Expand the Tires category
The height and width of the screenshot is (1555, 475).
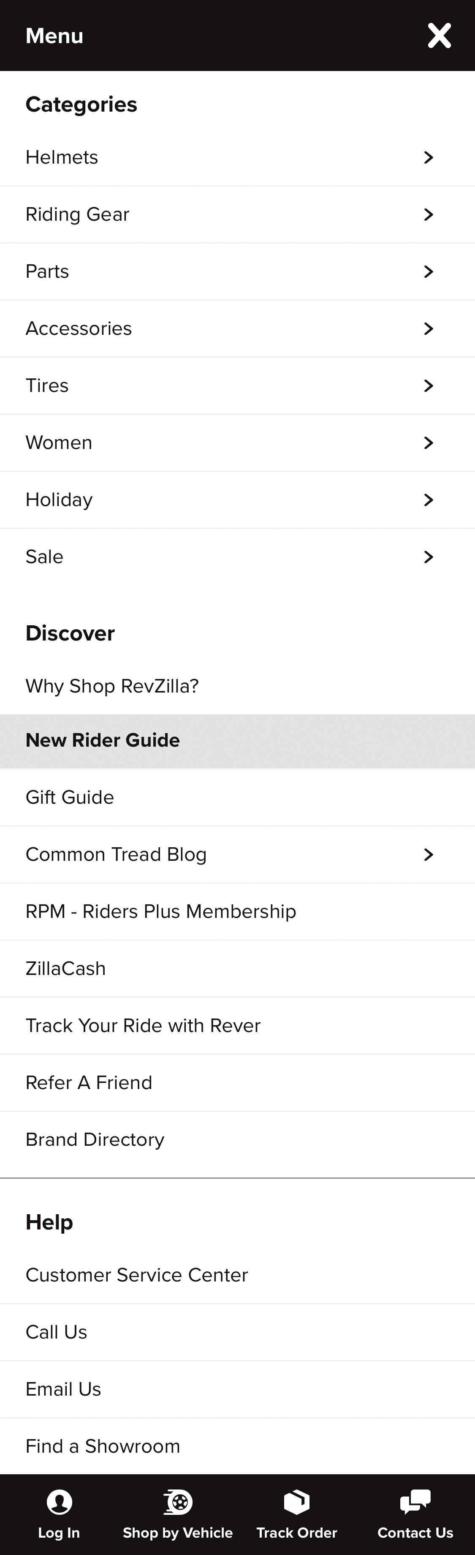tap(428, 386)
